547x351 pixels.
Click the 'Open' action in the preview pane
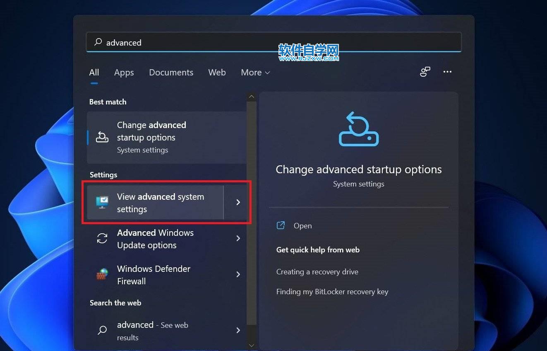pos(302,226)
